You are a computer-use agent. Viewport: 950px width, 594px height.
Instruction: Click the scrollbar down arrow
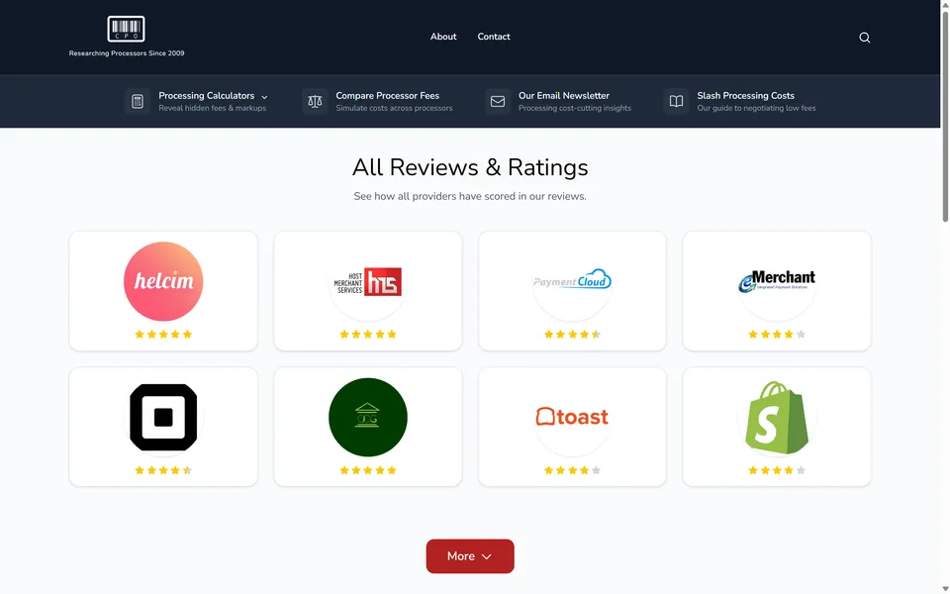click(x=944, y=589)
